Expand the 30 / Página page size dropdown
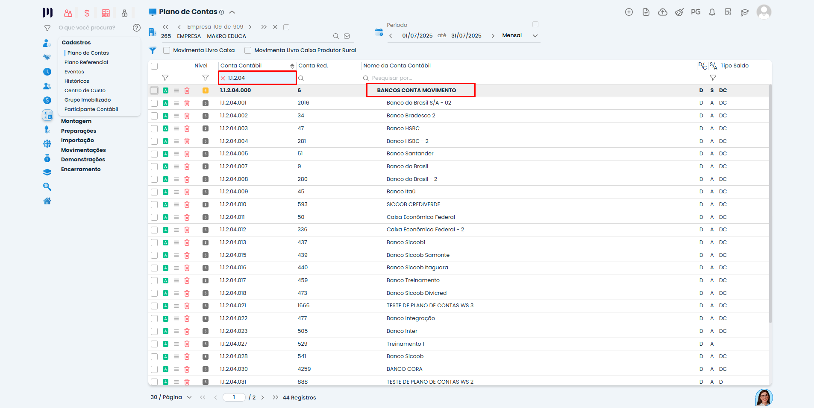 pyautogui.click(x=189, y=397)
